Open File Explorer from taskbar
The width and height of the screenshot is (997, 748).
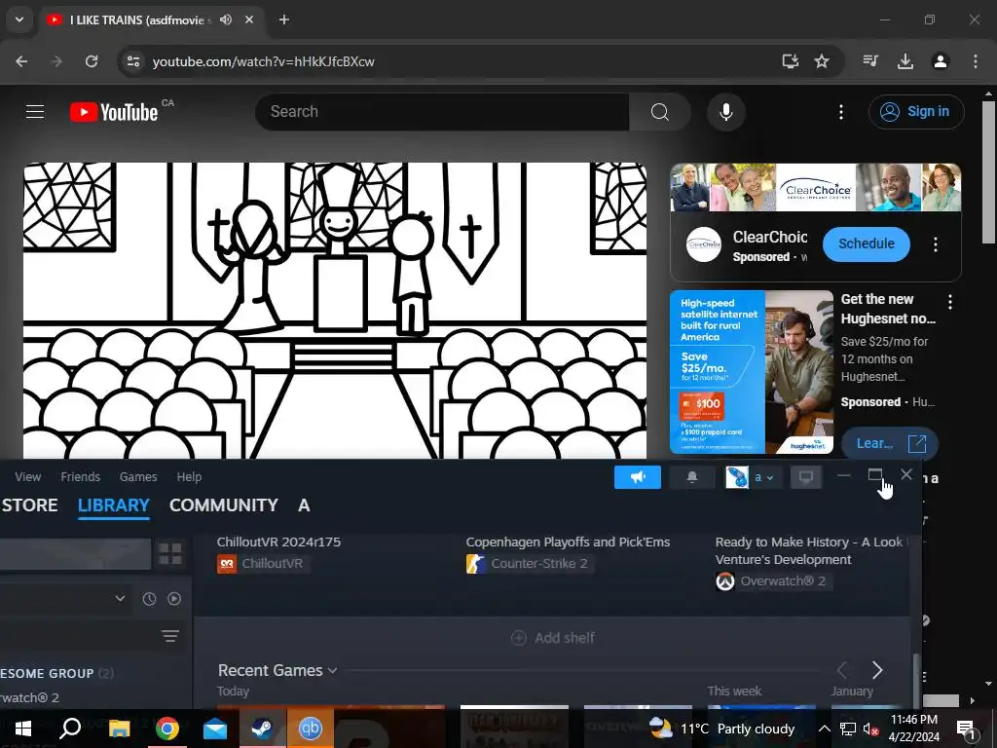[119, 729]
